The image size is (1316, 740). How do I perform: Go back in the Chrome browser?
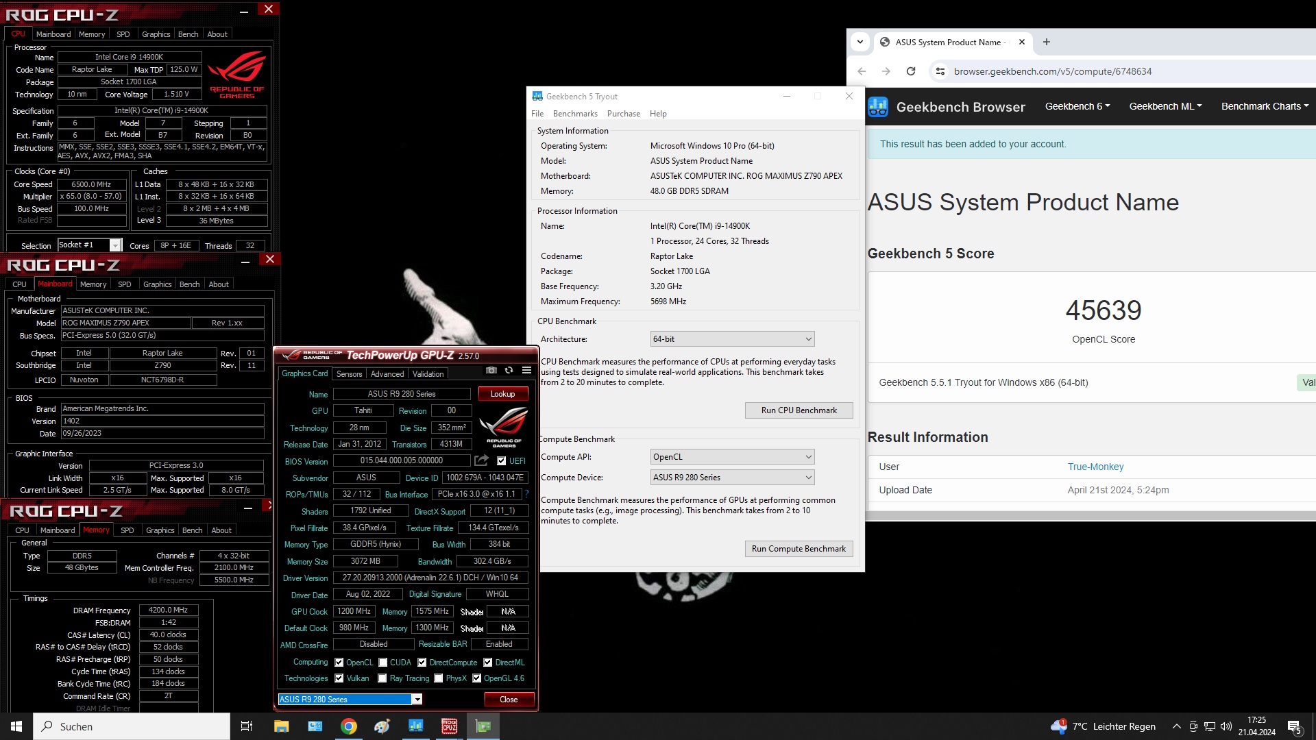tap(862, 71)
